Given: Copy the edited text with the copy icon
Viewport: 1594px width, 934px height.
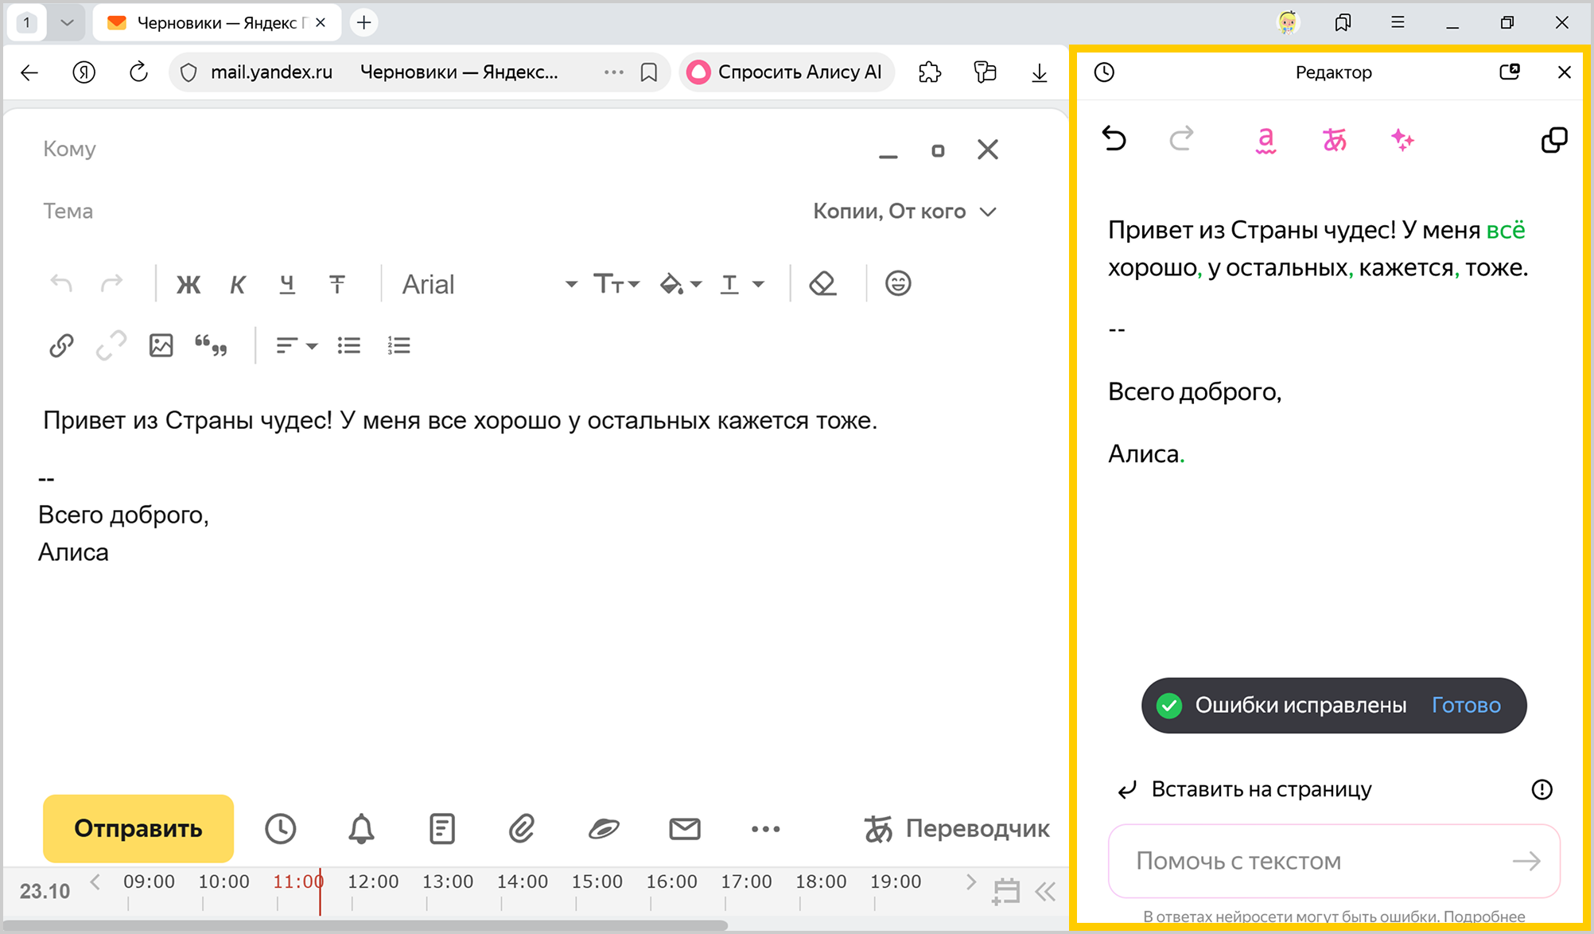Looking at the screenshot, I should pos(1553,140).
